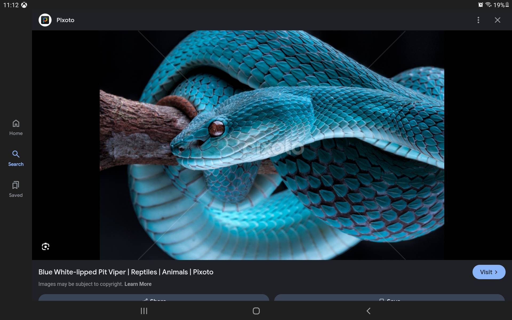The image size is (512, 320).
Task: Tap the Pixoto source name
Action: pyautogui.click(x=65, y=20)
